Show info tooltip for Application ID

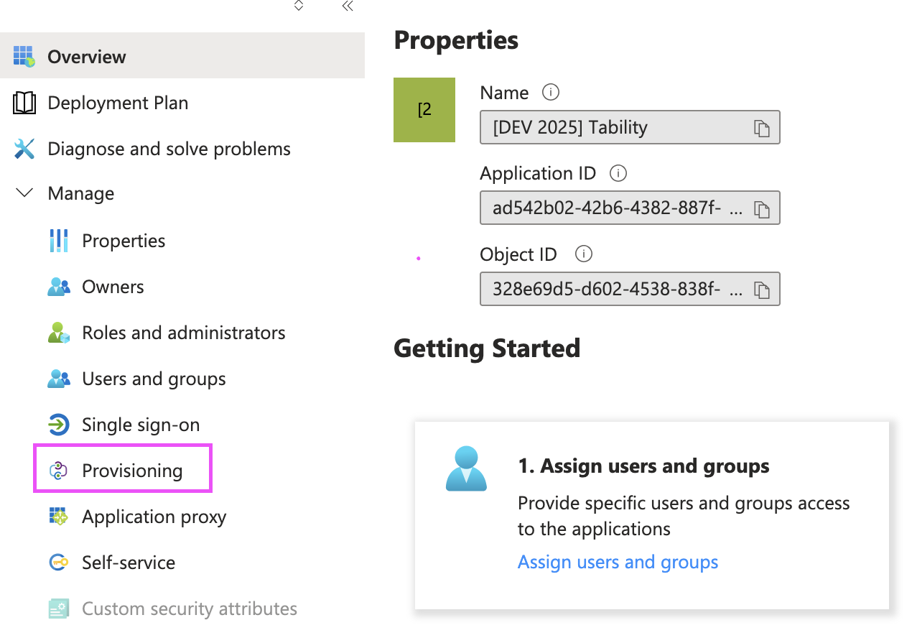pyautogui.click(x=618, y=173)
